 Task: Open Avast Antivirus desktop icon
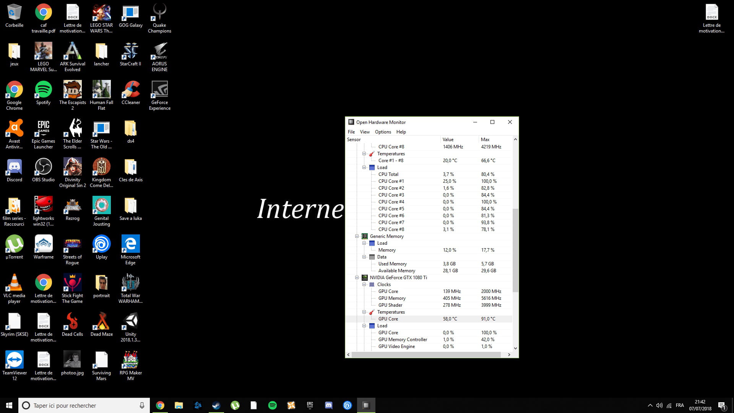coord(14,134)
